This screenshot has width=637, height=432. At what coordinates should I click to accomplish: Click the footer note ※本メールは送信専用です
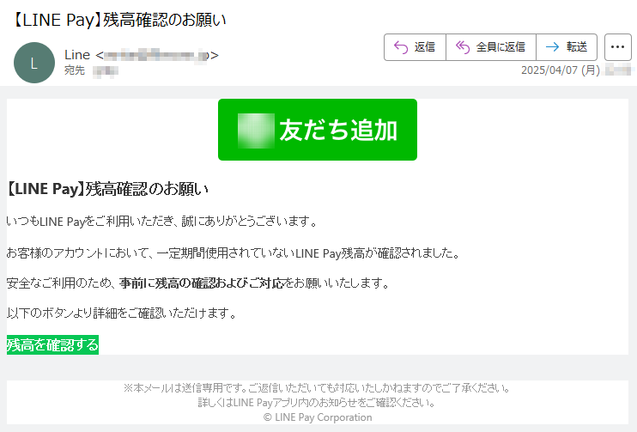[317, 388]
